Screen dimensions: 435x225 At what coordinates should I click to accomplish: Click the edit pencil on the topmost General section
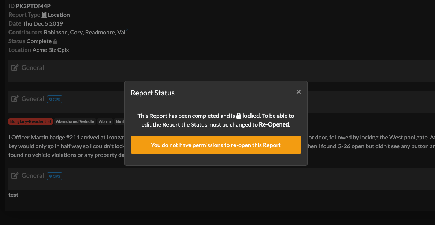pos(15,67)
